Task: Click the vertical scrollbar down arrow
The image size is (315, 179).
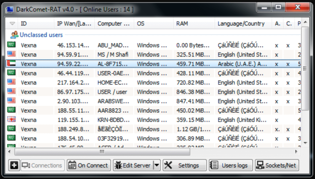Action: (x=305, y=143)
